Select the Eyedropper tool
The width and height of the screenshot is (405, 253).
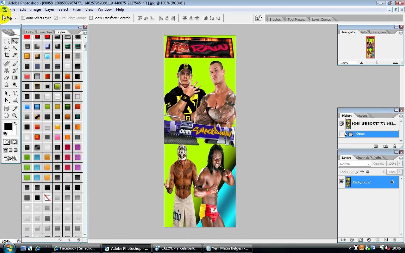coord(15,109)
